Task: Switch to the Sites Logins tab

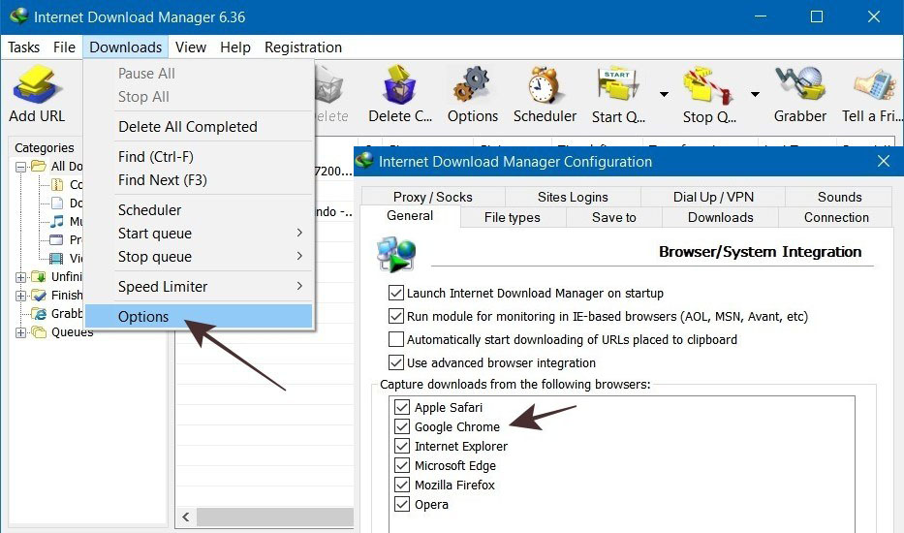Action: tap(573, 197)
